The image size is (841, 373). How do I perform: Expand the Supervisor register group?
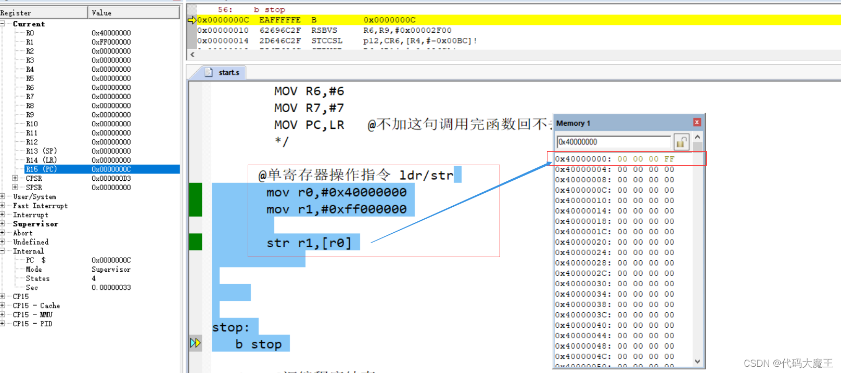tap(3, 224)
